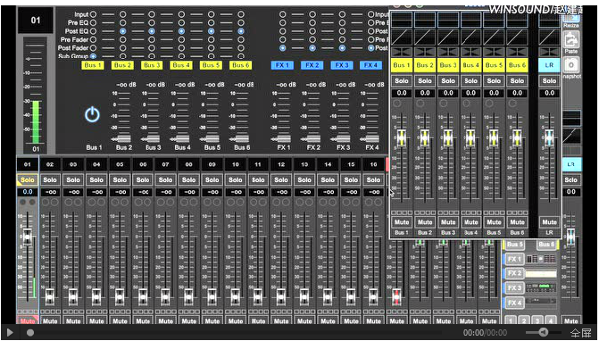Click the video player play icon

click(x=10, y=333)
